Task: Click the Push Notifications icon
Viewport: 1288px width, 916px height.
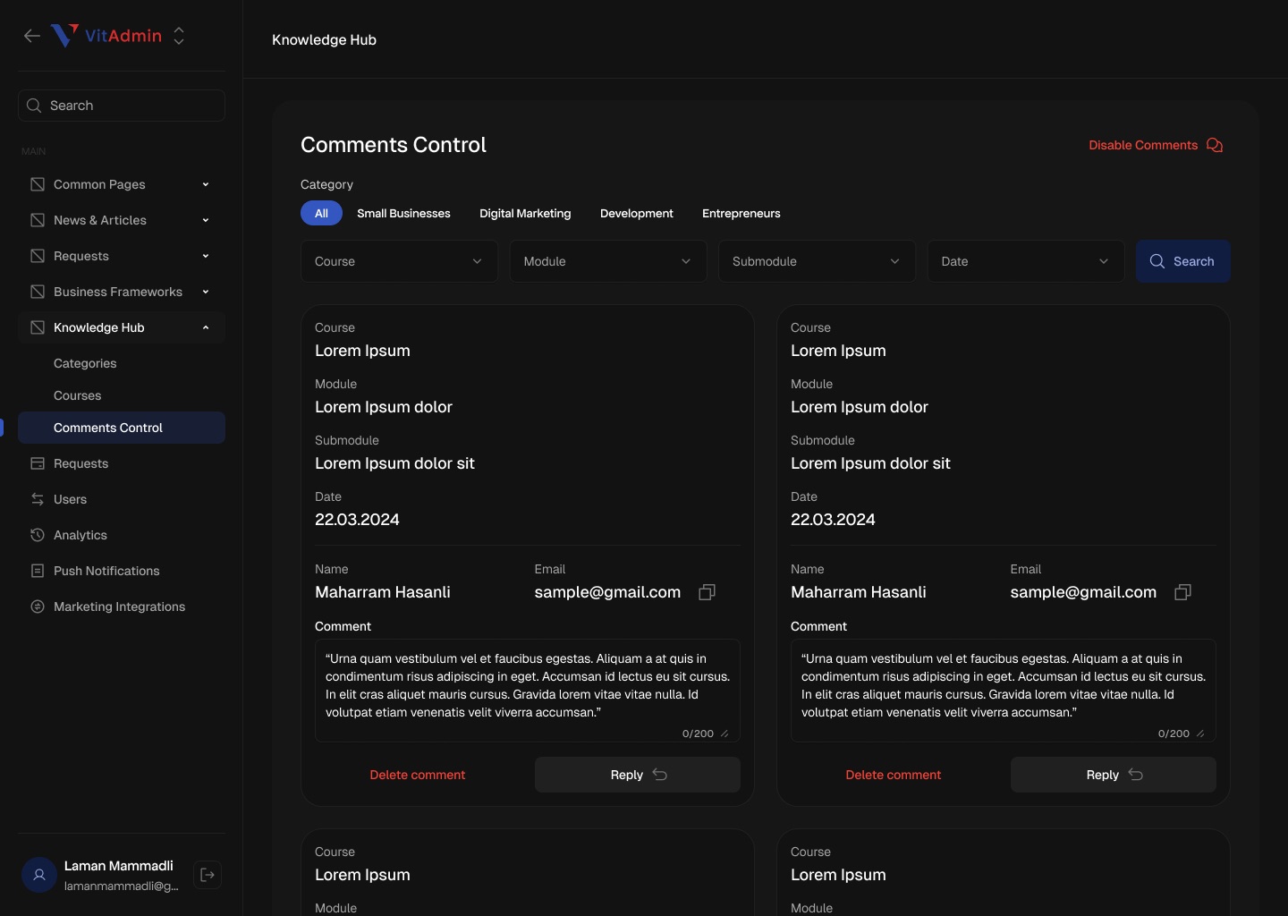Action: [x=38, y=571]
